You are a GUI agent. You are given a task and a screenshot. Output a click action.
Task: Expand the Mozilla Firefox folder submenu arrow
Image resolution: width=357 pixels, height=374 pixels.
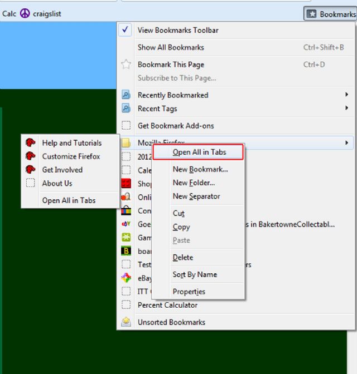coord(347,143)
